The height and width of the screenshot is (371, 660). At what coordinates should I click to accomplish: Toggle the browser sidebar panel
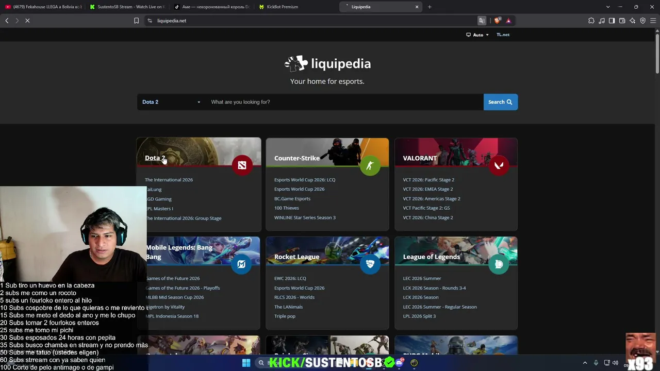(x=612, y=21)
